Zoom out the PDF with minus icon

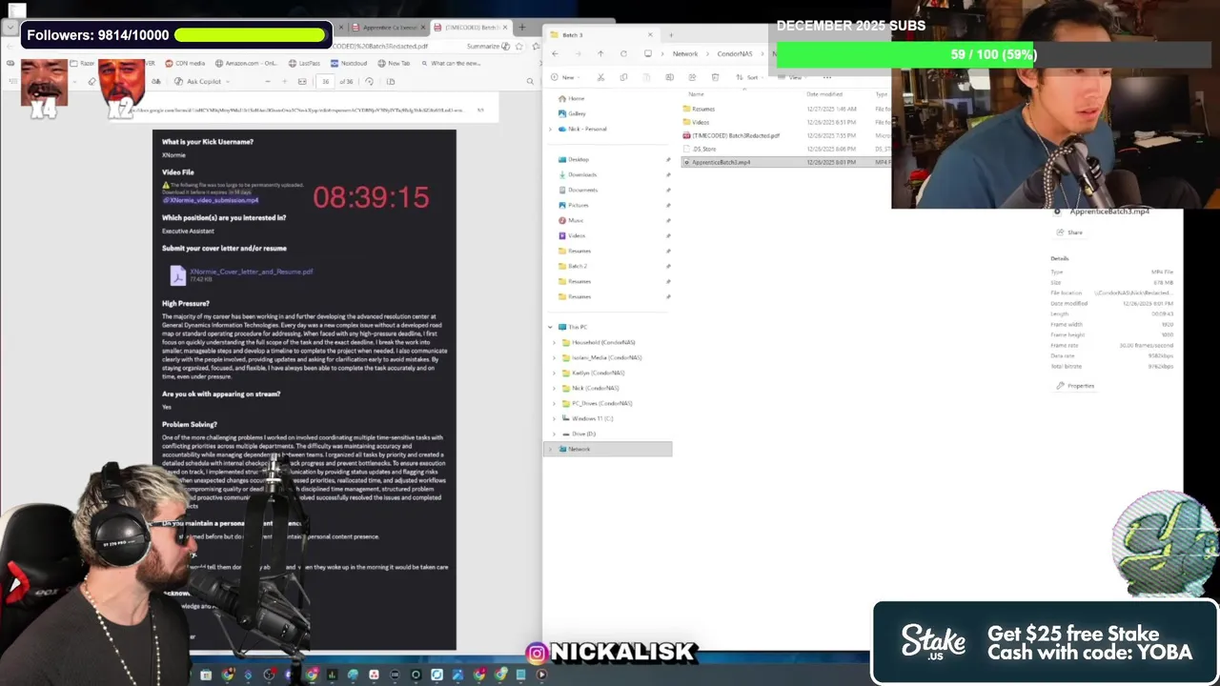tap(268, 81)
